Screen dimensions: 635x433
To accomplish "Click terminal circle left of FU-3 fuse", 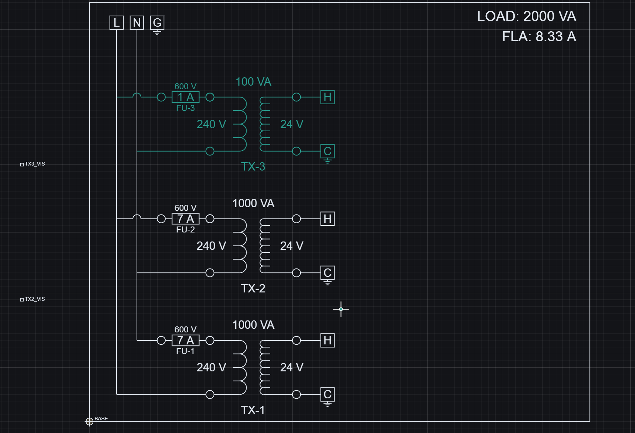I will click(161, 97).
